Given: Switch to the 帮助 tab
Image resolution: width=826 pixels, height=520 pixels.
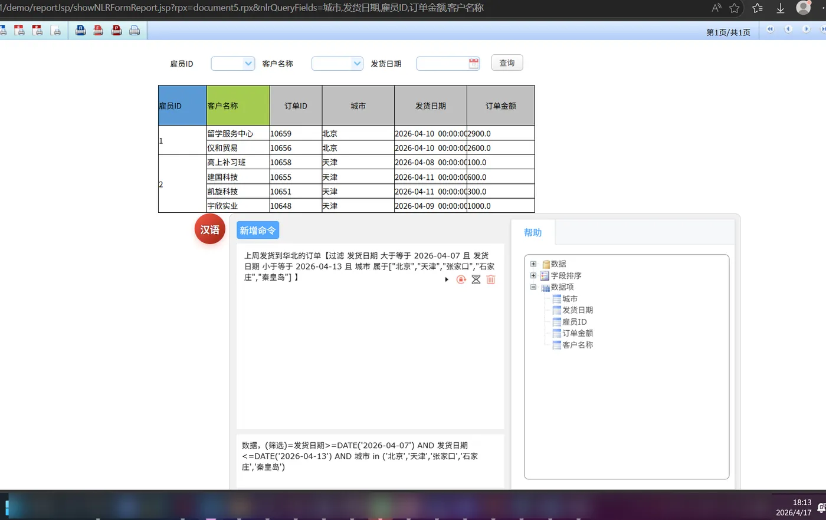Looking at the screenshot, I should point(532,232).
